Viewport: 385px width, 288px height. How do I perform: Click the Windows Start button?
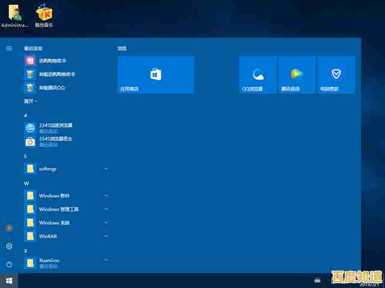click(9, 281)
